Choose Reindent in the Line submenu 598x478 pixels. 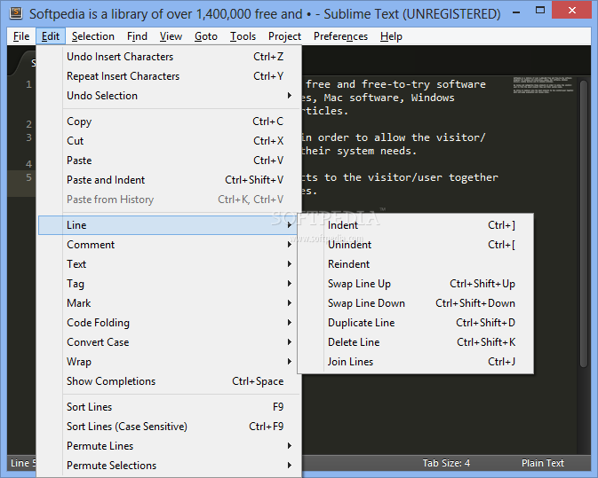[x=416, y=264]
